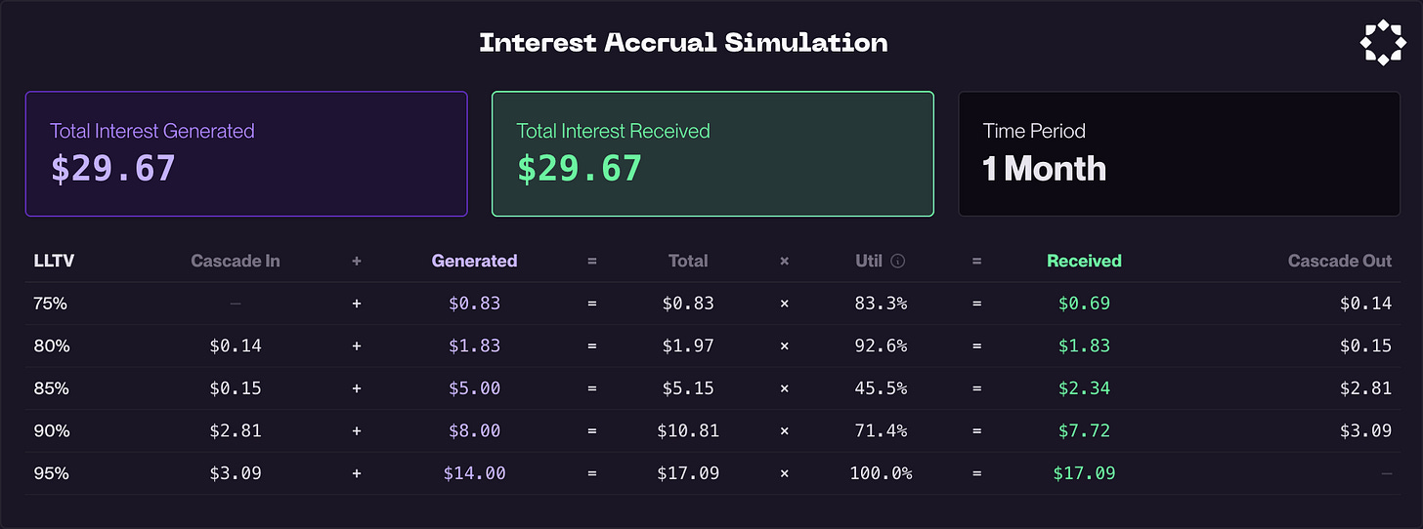Image resolution: width=1423 pixels, height=529 pixels.
Task: Click the Total column header
Action: pyautogui.click(x=688, y=261)
